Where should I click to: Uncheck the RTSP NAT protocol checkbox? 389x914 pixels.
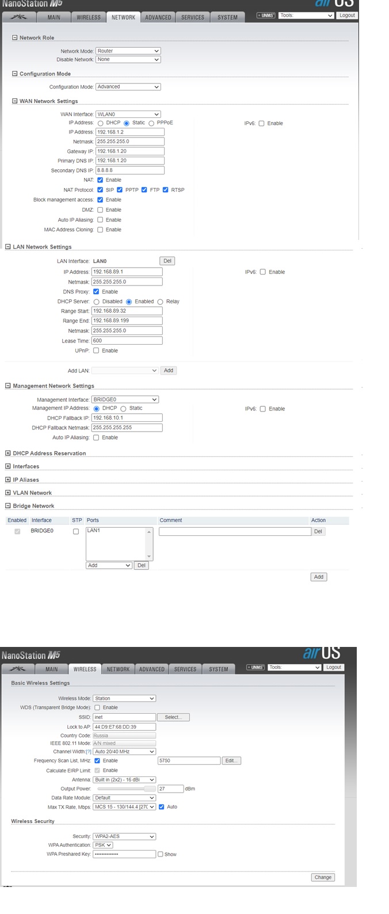(165, 190)
